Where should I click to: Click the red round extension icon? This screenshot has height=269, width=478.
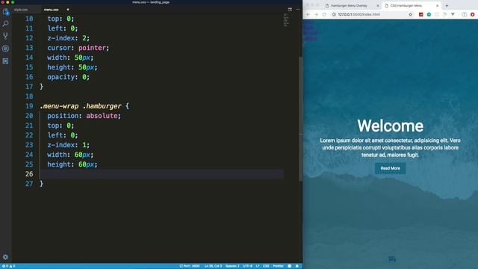pos(472,14)
